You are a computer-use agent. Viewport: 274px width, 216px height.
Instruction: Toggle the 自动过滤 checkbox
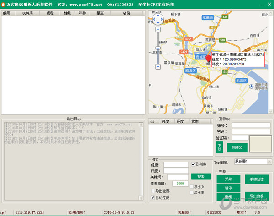(153, 197)
